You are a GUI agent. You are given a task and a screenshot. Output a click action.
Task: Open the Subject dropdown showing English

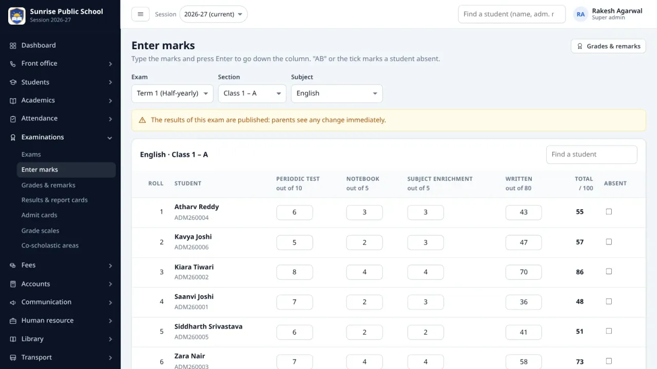pyautogui.click(x=337, y=93)
